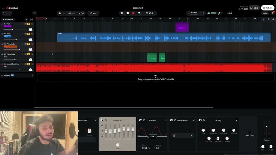Remove the D-Delay effect
The image size is (276, 155).
point(236,120)
